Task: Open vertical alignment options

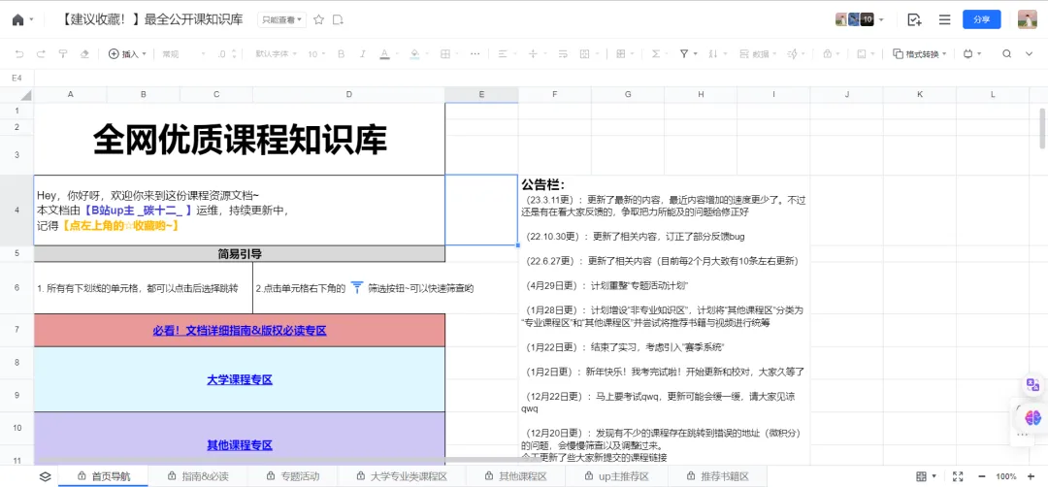Action: point(533,54)
